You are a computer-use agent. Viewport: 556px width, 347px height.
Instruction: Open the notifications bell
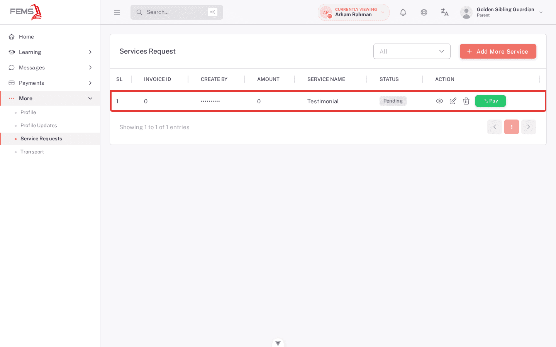[403, 12]
